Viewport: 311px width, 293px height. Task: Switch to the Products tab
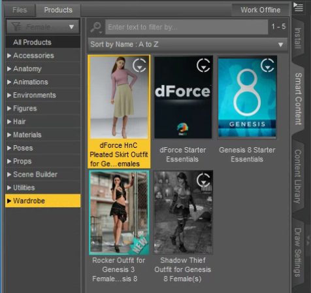pyautogui.click(x=58, y=10)
